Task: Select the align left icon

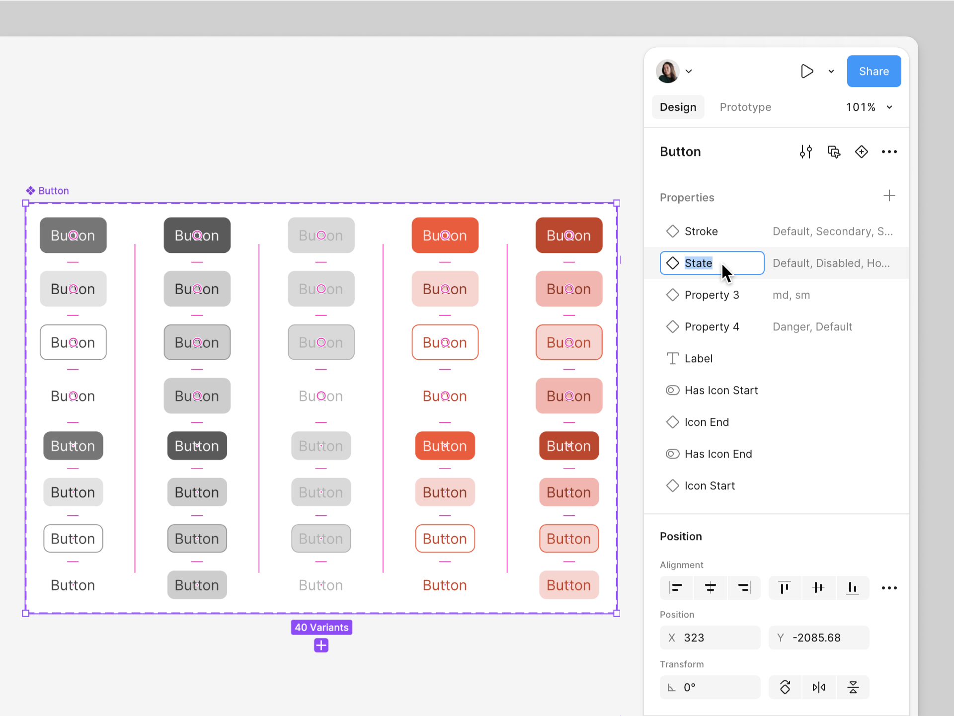Action: click(676, 588)
